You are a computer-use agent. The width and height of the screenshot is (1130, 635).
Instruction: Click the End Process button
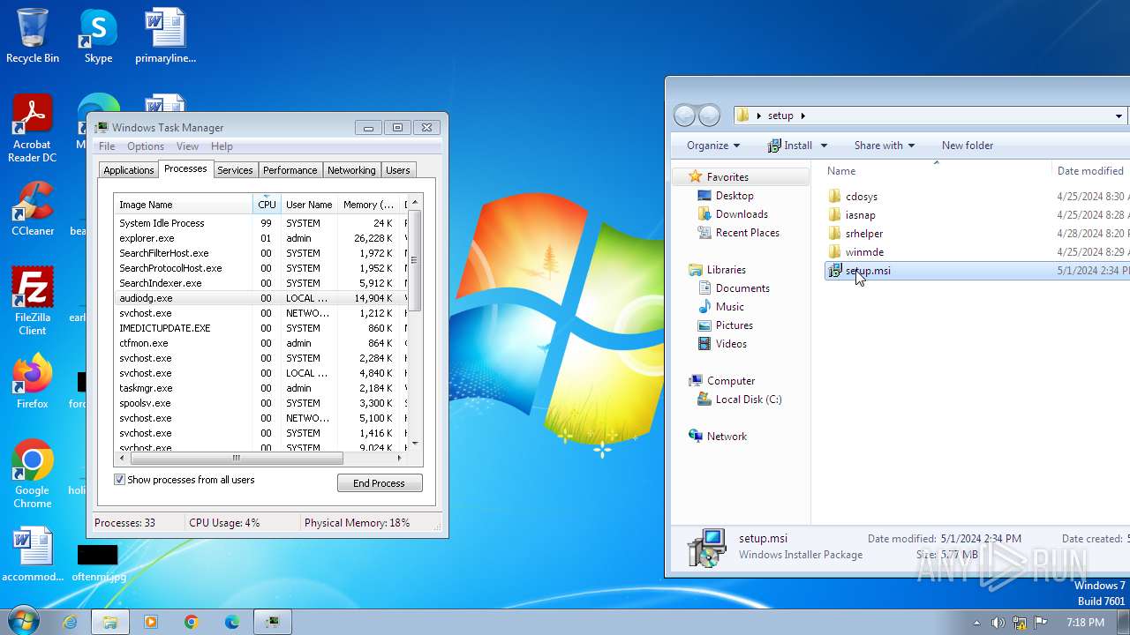coord(380,483)
